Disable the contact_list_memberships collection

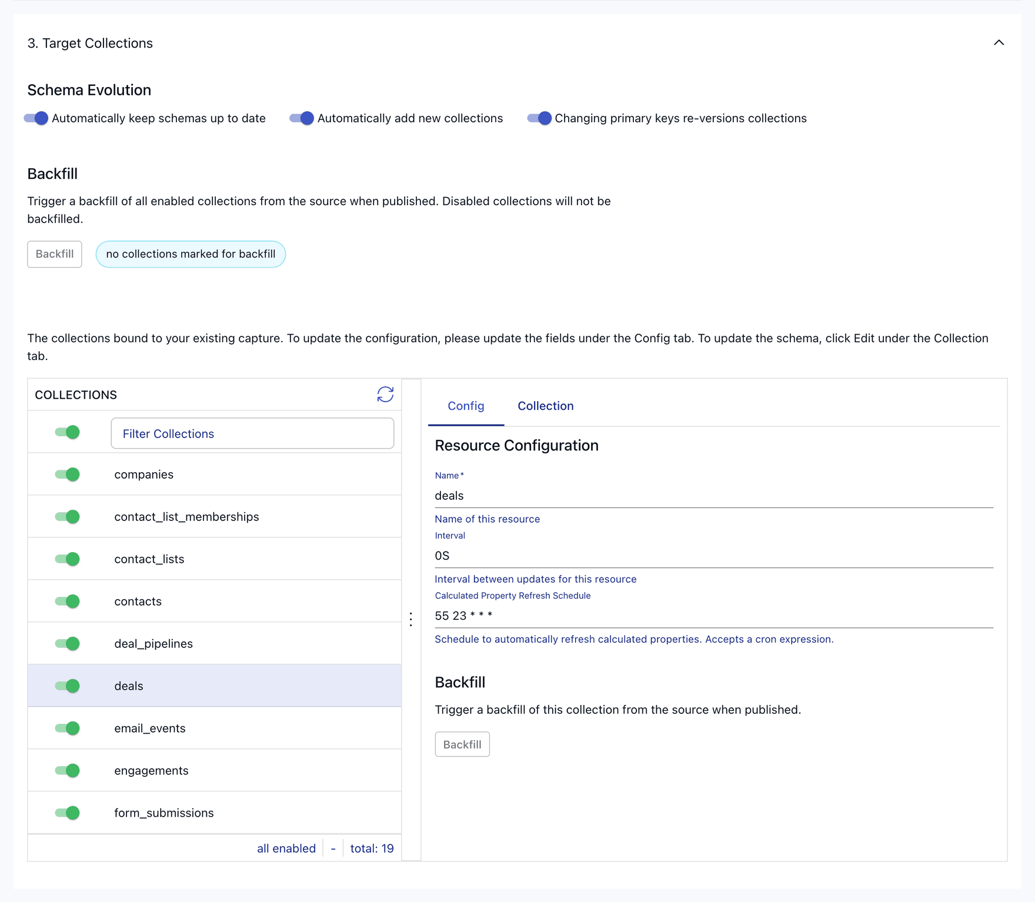(x=68, y=517)
